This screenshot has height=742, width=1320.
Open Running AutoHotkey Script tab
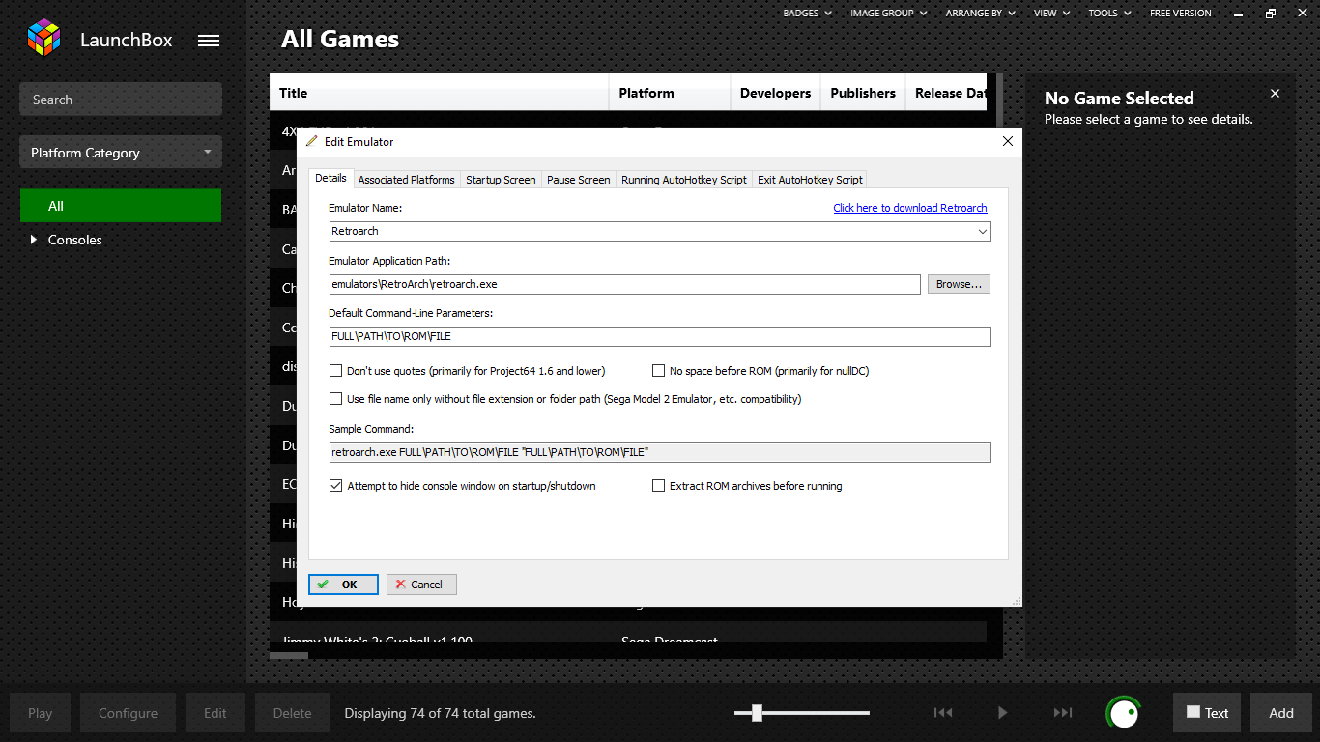(684, 180)
